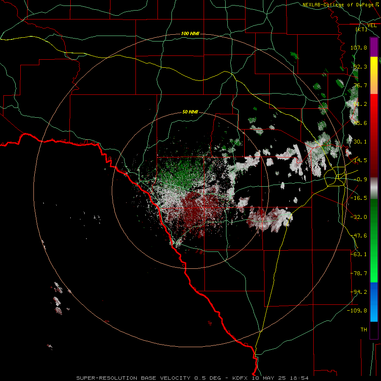
Task: Click the gray near-zero color bar segment
Action: (374, 188)
